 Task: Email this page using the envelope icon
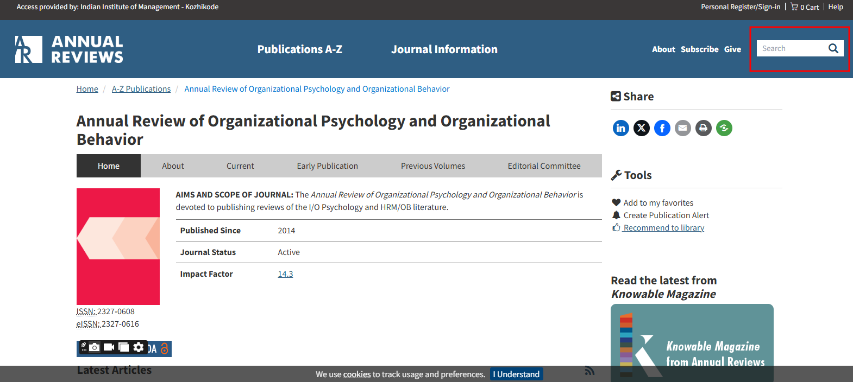(682, 128)
